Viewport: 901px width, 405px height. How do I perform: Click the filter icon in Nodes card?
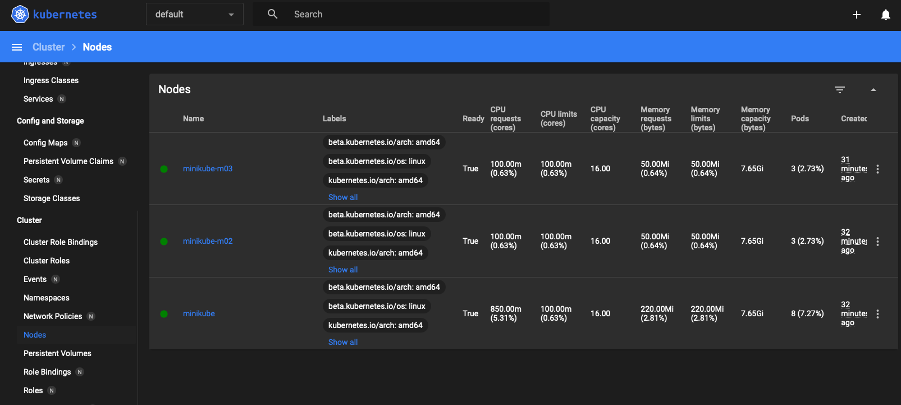[x=840, y=90]
